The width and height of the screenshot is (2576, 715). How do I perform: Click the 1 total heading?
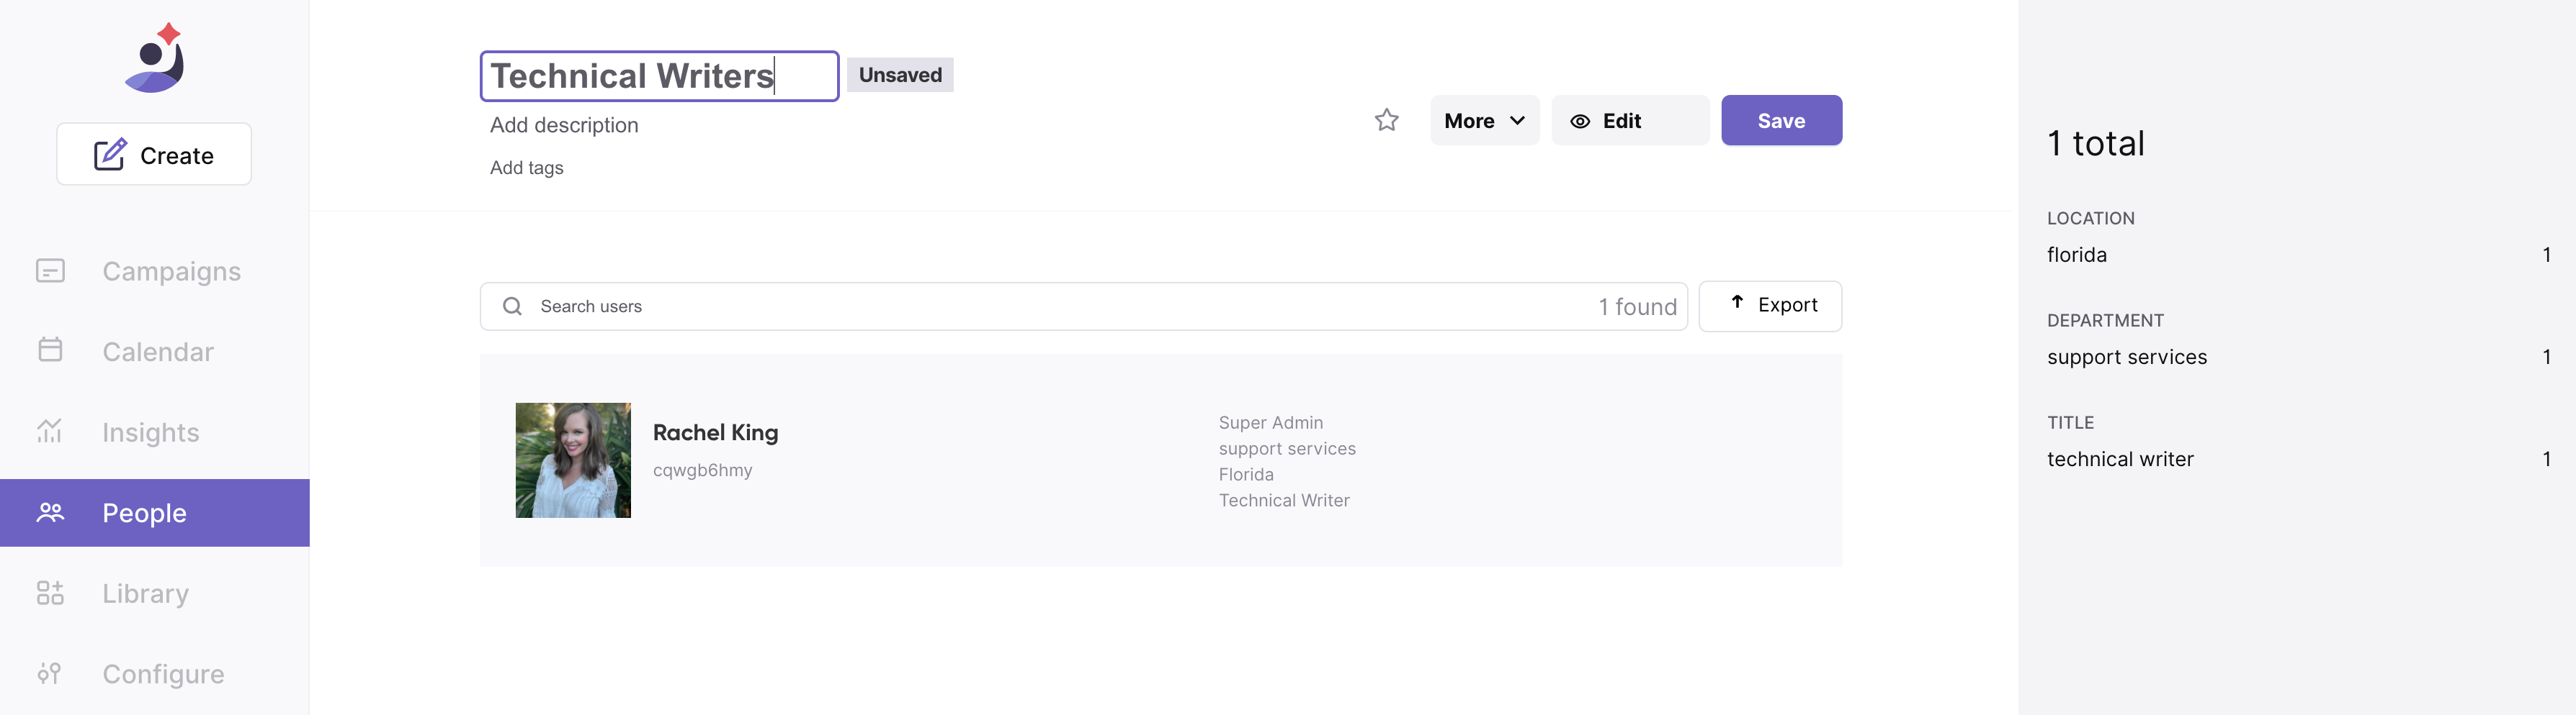coord(2095,143)
